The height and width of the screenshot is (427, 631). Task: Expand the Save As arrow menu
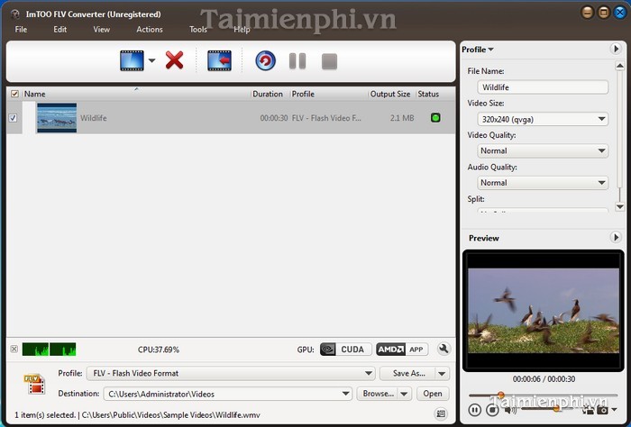point(442,374)
